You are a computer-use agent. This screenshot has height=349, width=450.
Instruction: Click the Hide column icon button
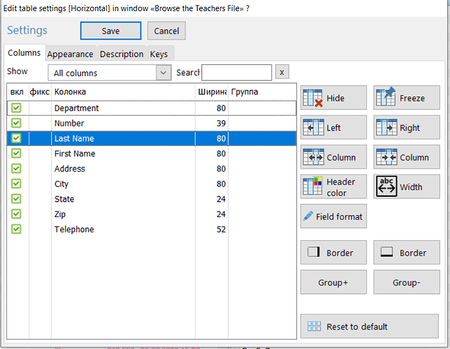[x=333, y=98]
